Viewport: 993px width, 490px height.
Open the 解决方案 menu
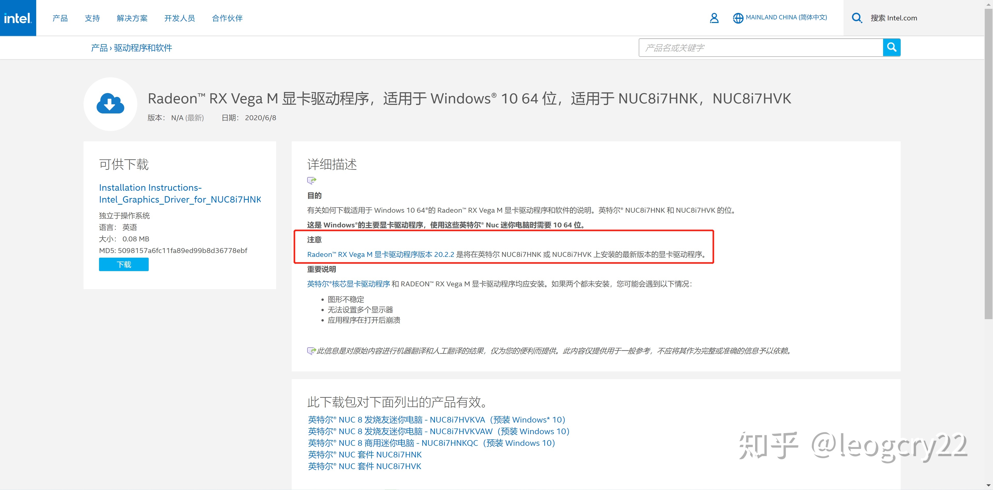(132, 18)
